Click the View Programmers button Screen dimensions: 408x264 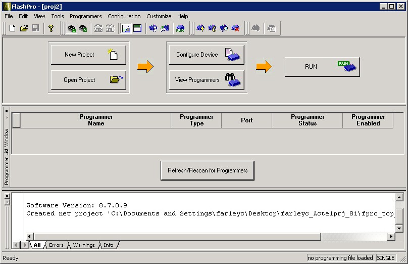pyautogui.click(x=207, y=80)
